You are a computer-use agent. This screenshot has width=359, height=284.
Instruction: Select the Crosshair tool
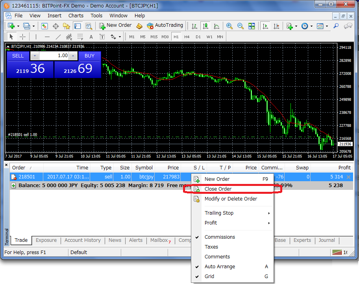coord(23,37)
